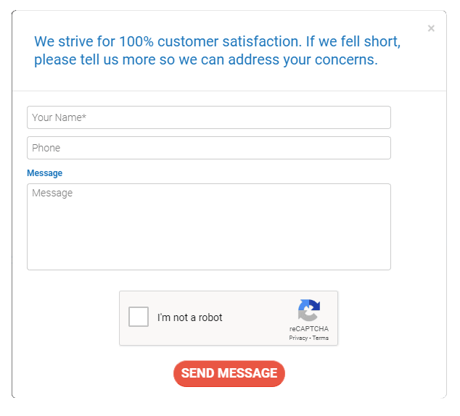Tick the empty reCAPTCHA verification checkbox
This screenshot has width=460, height=416.
[x=139, y=317]
